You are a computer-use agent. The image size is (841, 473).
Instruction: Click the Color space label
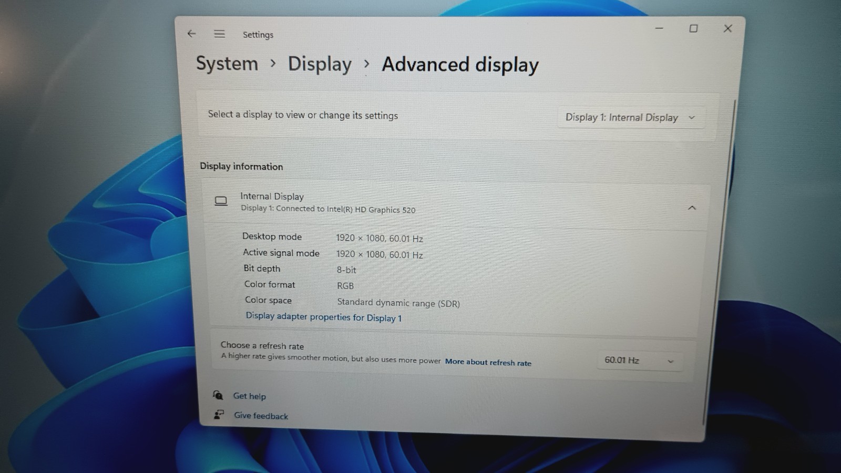click(268, 300)
